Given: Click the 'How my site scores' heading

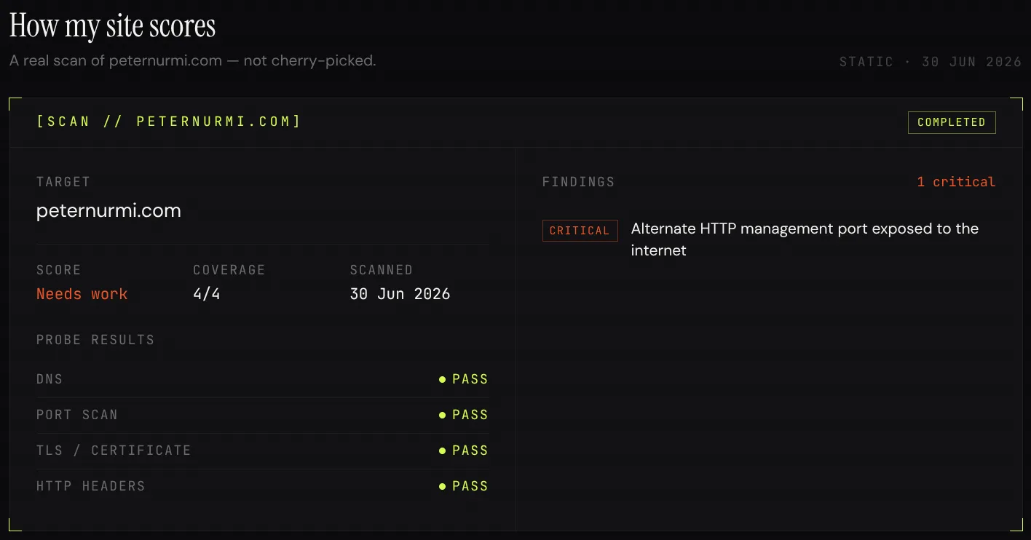Looking at the screenshot, I should [x=112, y=26].
